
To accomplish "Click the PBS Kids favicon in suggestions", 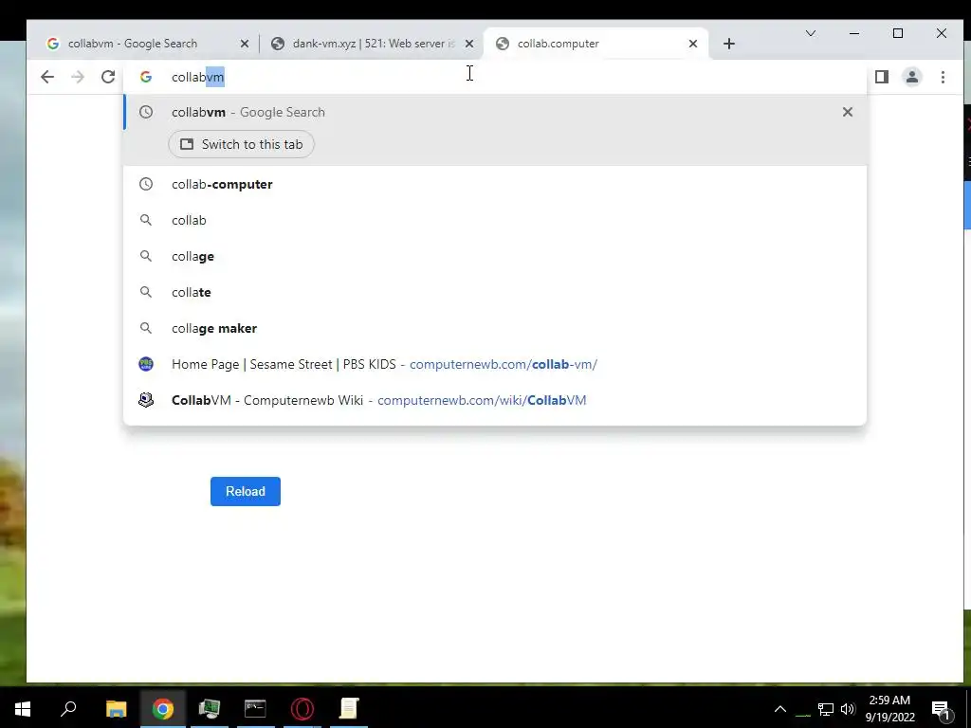I will pos(146,364).
